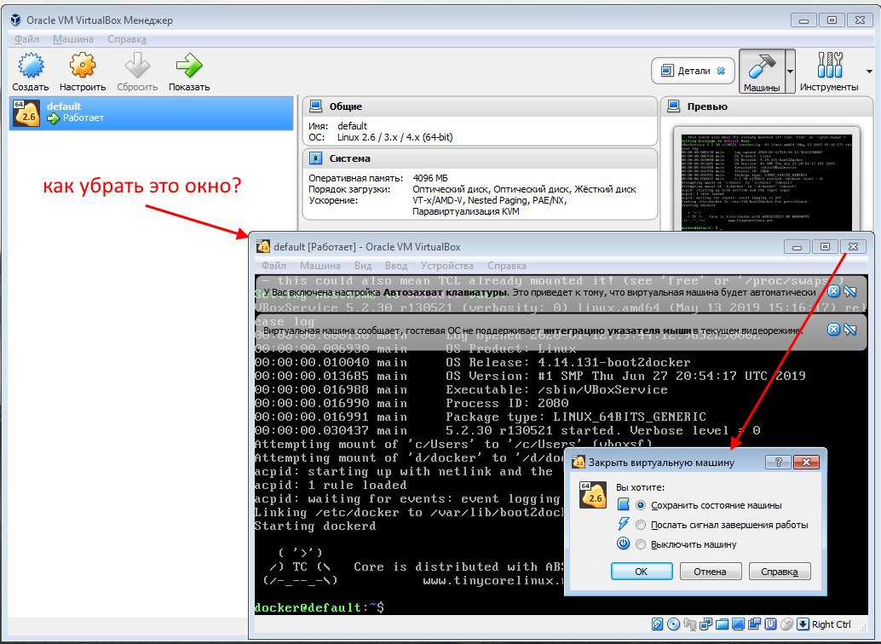Screen dimensions: 881x644
Task: Click display status icon in VM status bar
Action: (739, 624)
